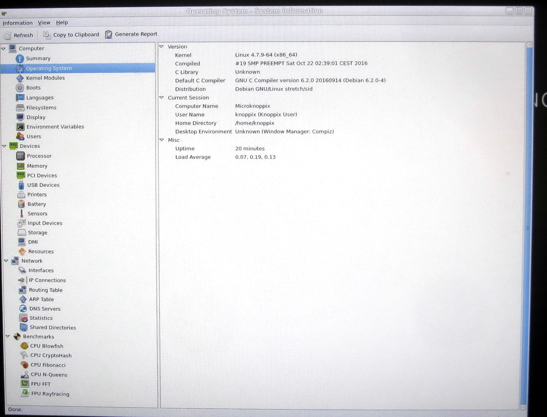Select Summary in the sidebar

tap(38, 58)
